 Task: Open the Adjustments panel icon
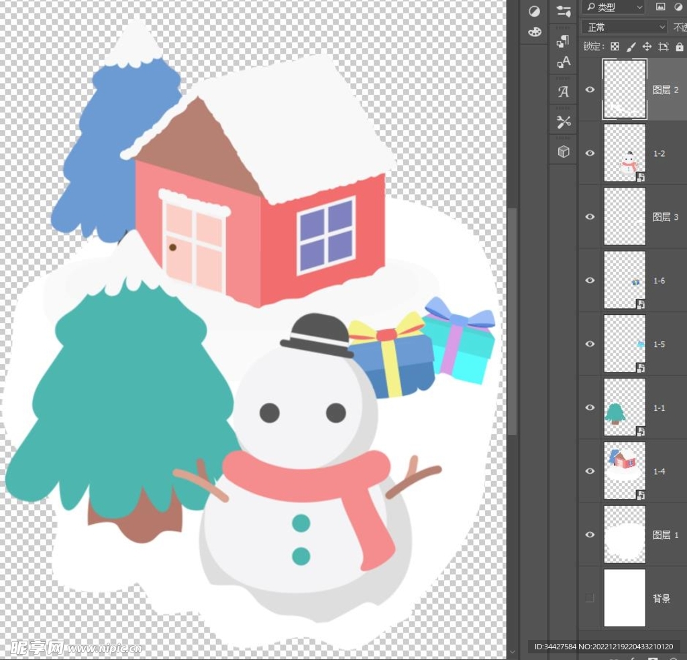pos(534,11)
